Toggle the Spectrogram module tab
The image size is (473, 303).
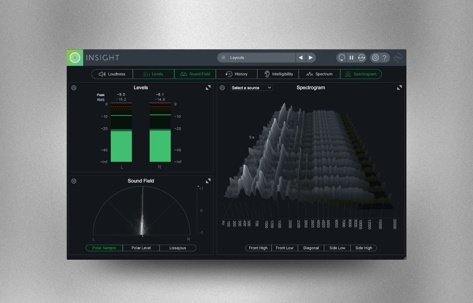[x=361, y=74]
